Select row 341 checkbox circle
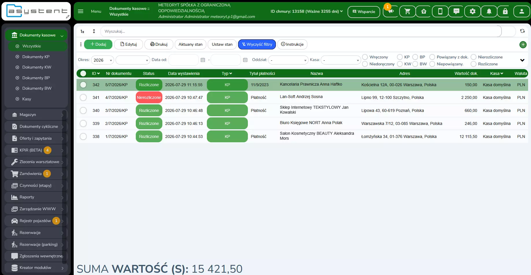Image resolution: width=531 pixels, height=275 pixels. point(83,97)
